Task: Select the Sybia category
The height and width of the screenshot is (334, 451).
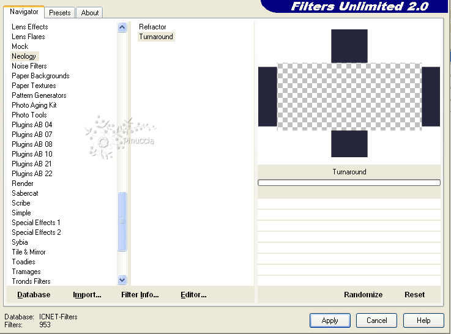Action: click(20, 242)
